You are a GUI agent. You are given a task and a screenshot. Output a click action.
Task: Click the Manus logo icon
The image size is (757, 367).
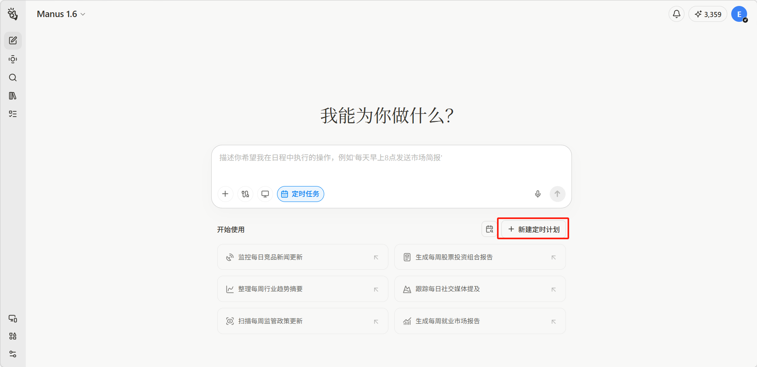point(13,14)
